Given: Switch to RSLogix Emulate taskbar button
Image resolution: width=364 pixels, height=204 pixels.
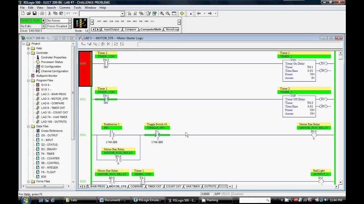Looking at the screenshot, I should [x=148, y=200].
